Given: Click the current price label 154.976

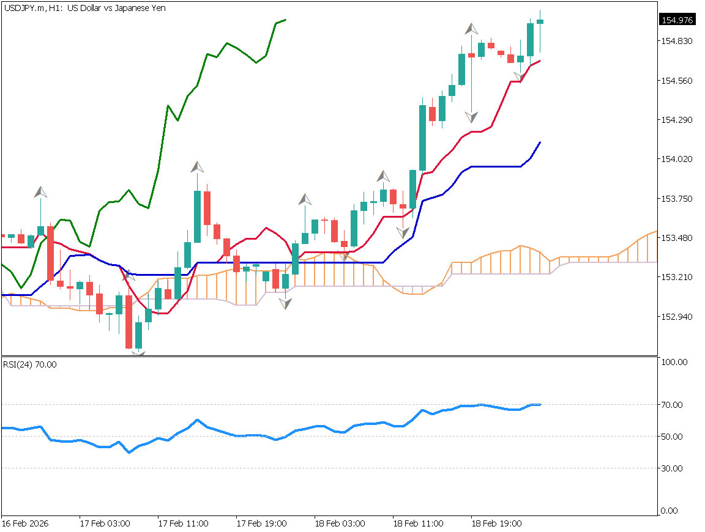Looking at the screenshot, I should 677,20.
